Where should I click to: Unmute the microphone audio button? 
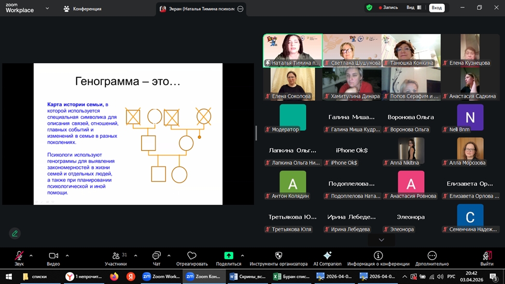coord(19,255)
